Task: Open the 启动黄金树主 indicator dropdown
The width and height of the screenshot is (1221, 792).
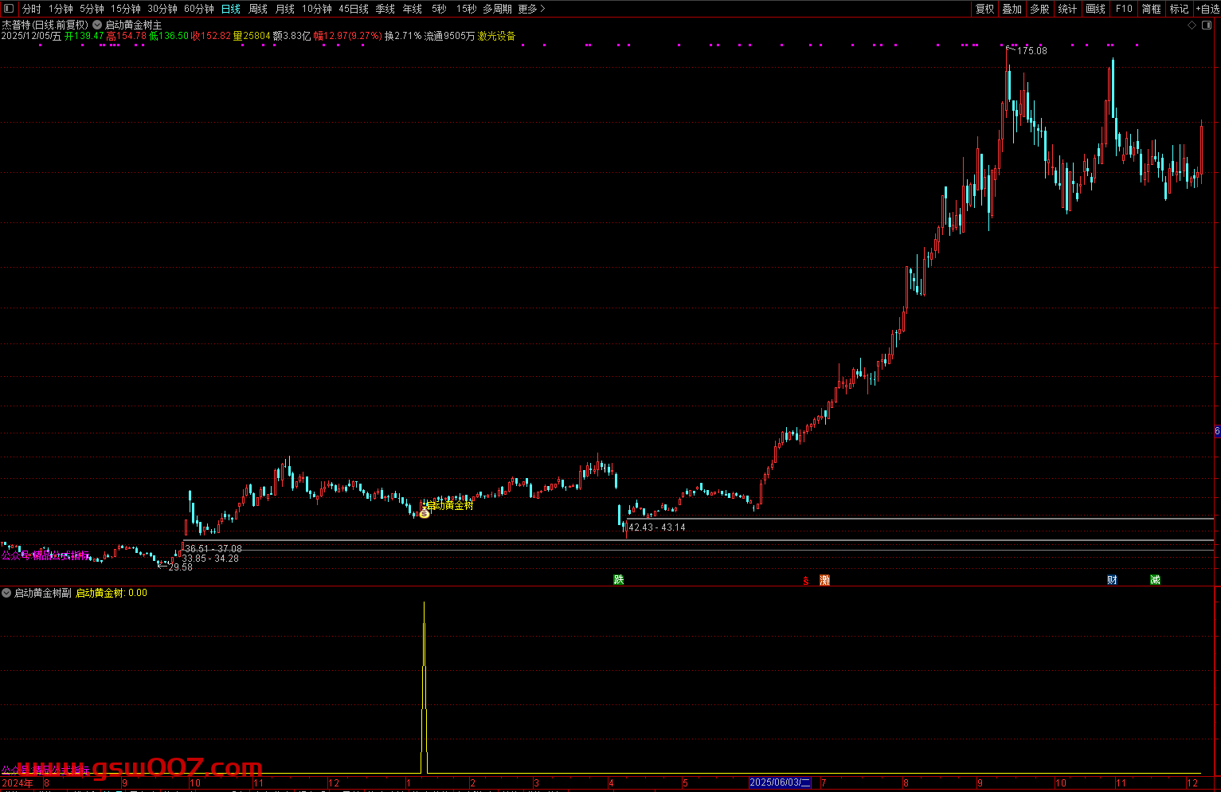Action: (x=97, y=25)
